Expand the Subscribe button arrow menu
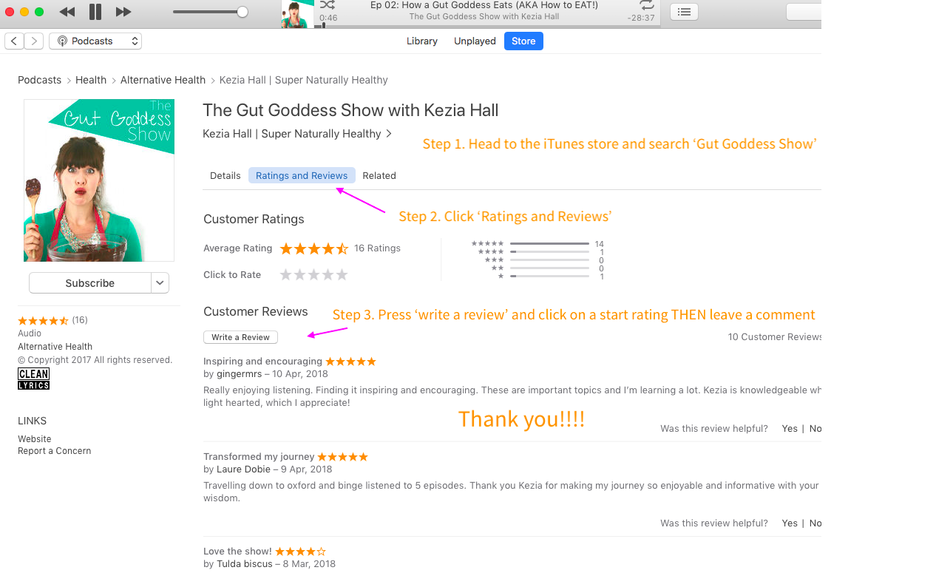 click(x=160, y=283)
